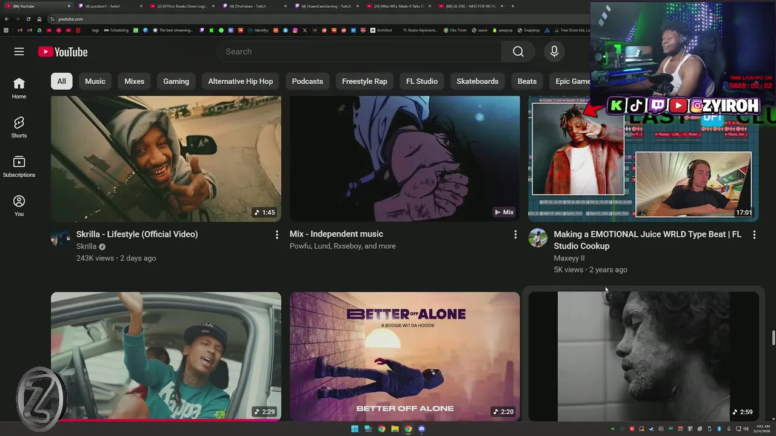Reload the page in the browser
The width and height of the screenshot is (776, 436).
pyautogui.click(x=28, y=19)
